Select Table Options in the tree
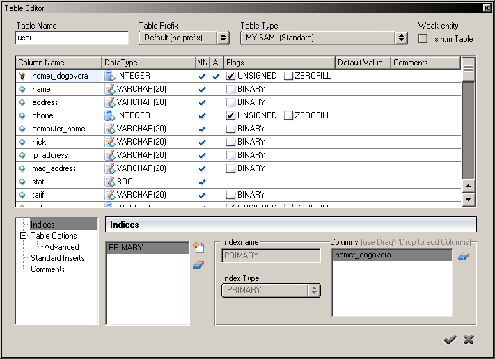The width and height of the screenshot is (495, 359). (x=54, y=236)
